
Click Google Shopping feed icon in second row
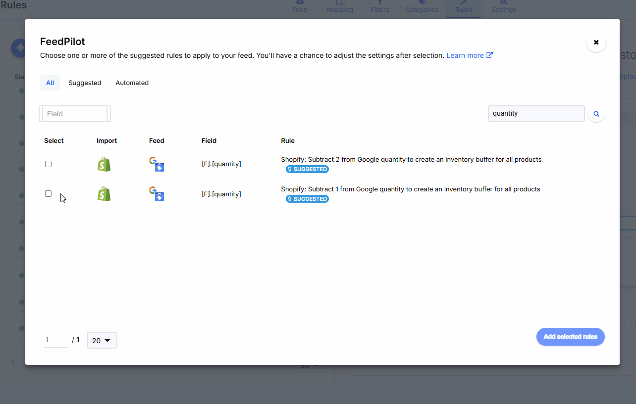click(x=157, y=194)
